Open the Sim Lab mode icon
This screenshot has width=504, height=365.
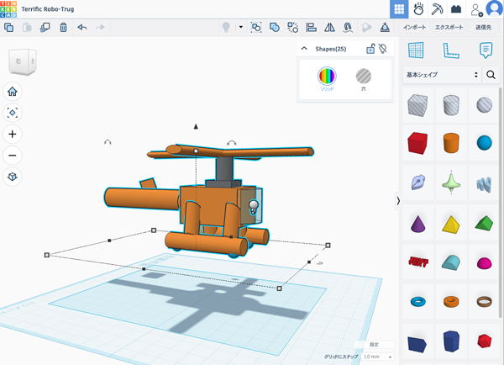point(418,9)
